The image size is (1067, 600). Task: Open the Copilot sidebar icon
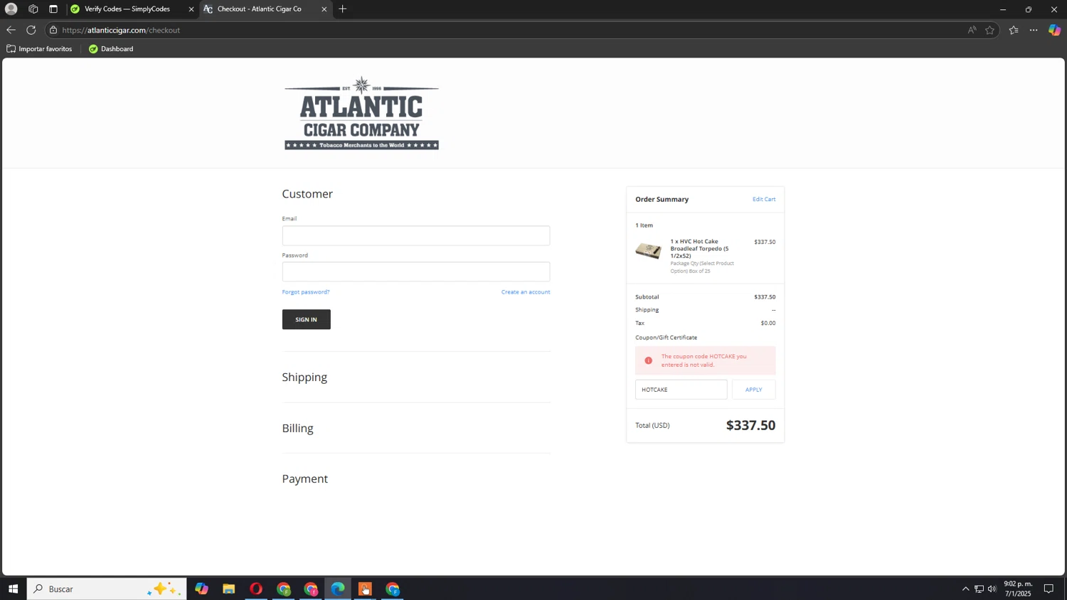pos(1054,30)
